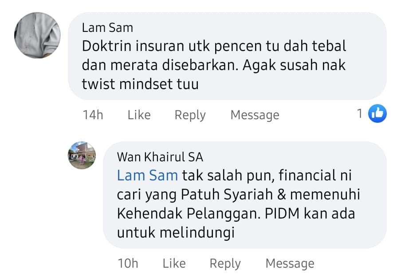Screen dimensions: 401x277
Task: Reply to Wan Khairul SA's comment
Action: click(225, 264)
